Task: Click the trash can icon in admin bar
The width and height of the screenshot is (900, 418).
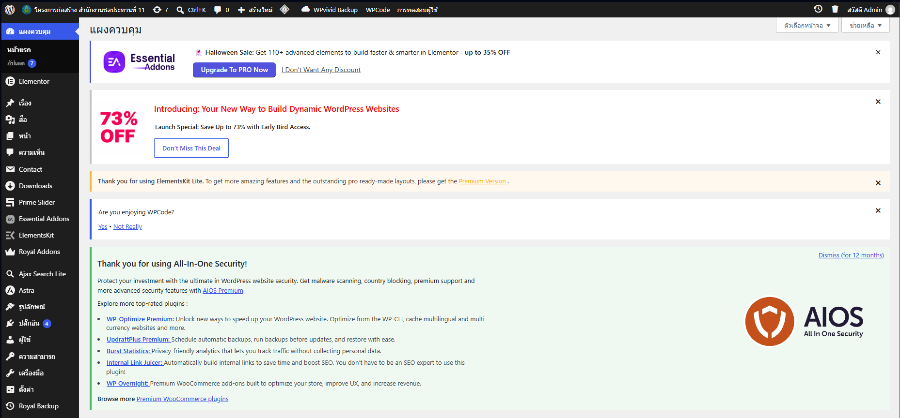Action: tap(835, 9)
